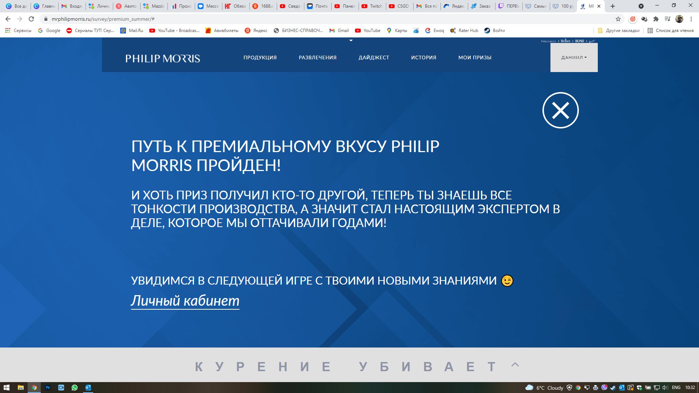
Task: Close the active Philip Morris tab
Action: (599, 6)
